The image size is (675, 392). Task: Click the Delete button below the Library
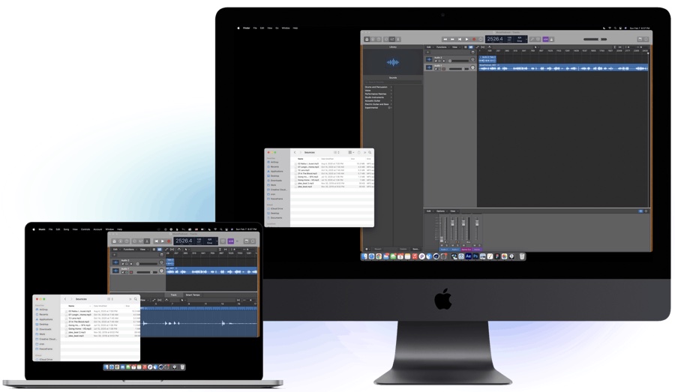tap(403, 249)
